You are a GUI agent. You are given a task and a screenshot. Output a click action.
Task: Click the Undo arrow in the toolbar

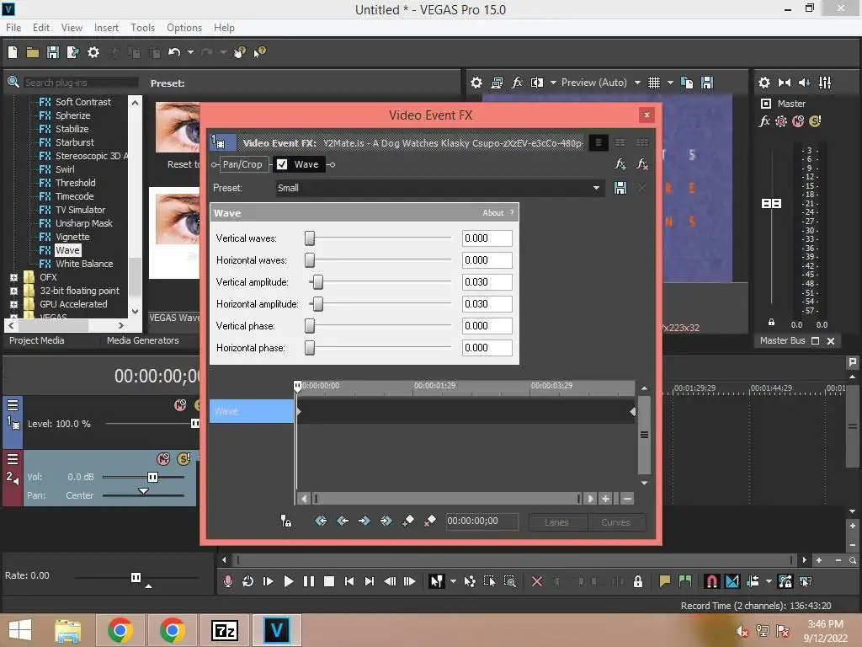coord(174,52)
